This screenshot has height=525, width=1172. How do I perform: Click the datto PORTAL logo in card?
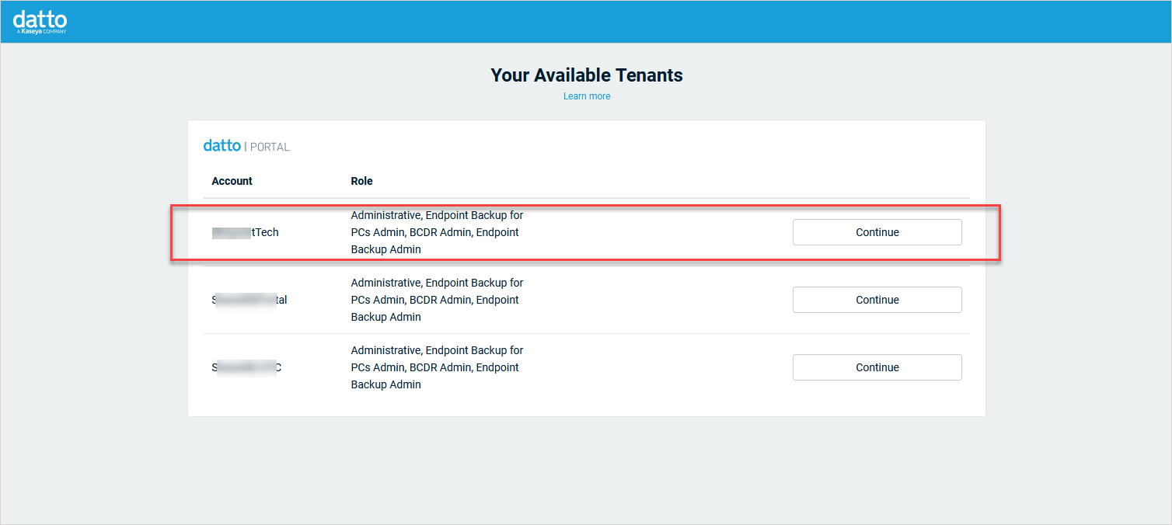coord(246,146)
